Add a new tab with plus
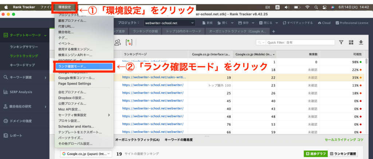The image size is (373, 159). (x=274, y=31)
